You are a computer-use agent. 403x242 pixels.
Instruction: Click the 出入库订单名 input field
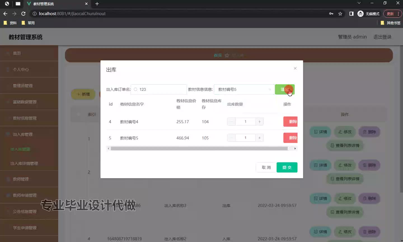[159, 89]
